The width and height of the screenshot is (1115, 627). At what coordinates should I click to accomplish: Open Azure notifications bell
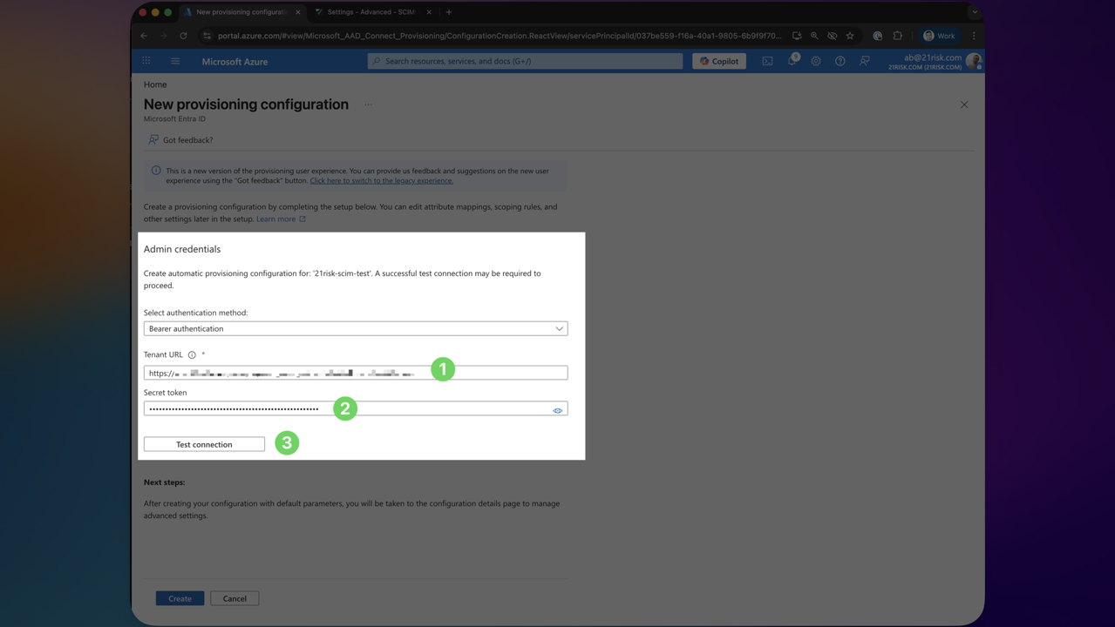click(x=791, y=61)
